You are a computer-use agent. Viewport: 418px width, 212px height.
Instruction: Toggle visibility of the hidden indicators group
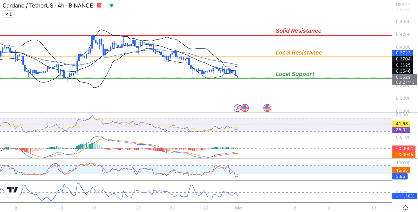(8, 14)
